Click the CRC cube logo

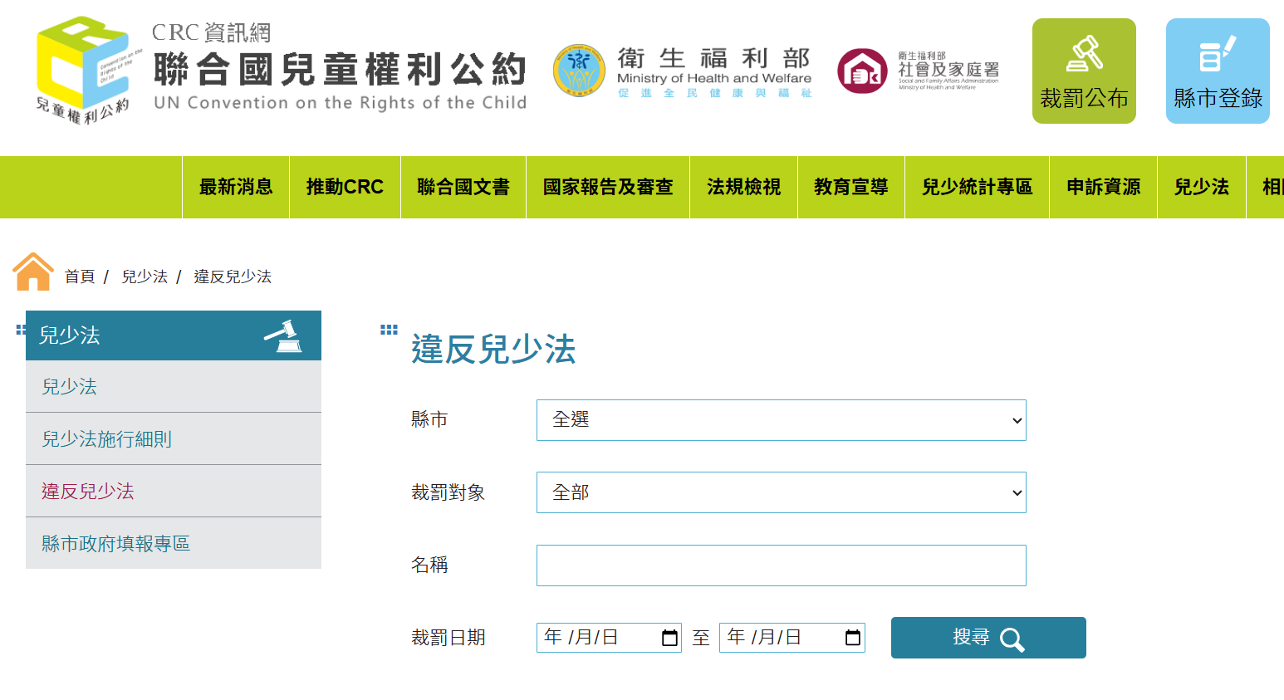coord(83,70)
